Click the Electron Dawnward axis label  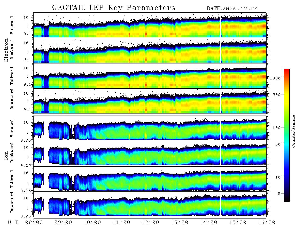(x=12, y=99)
